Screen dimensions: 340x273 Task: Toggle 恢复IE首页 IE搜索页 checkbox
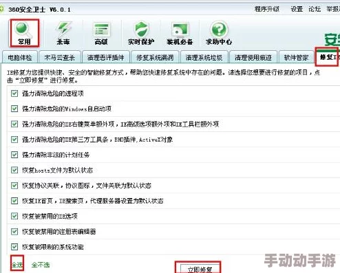tap(14, 201)
